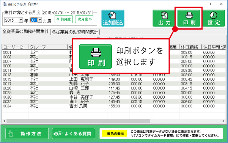Sort by グループ column header

pyautogui.click(x=48, y=47)
